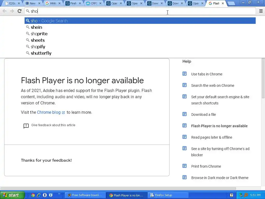Open a new tab with the new-tab button
265x199 pixels.
[231, 3]
